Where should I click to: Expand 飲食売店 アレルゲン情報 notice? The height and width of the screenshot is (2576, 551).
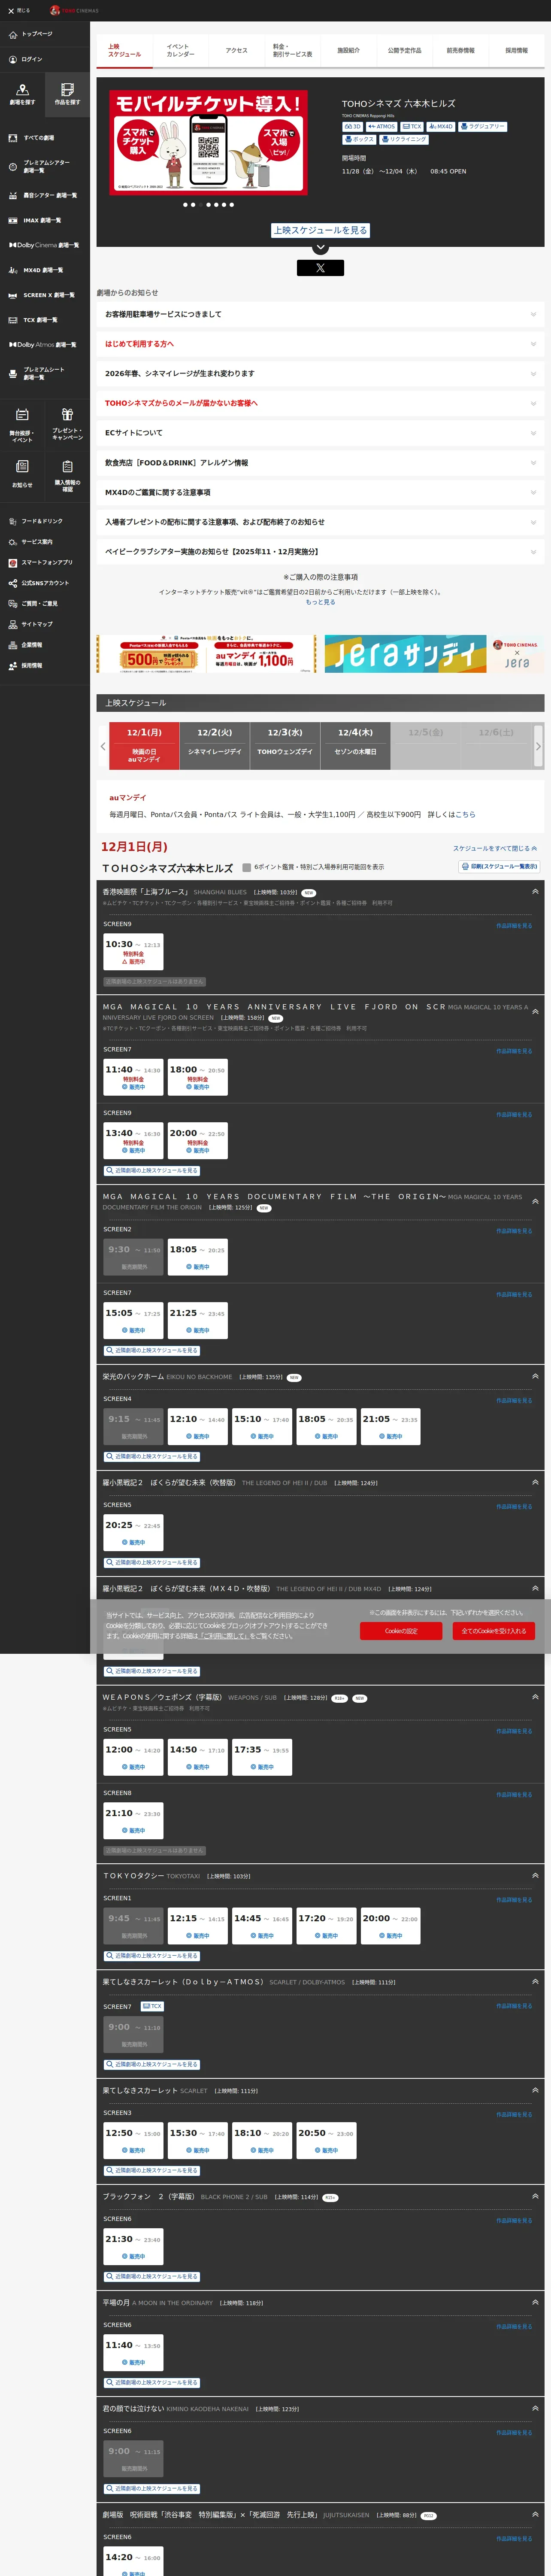(320, 463)
